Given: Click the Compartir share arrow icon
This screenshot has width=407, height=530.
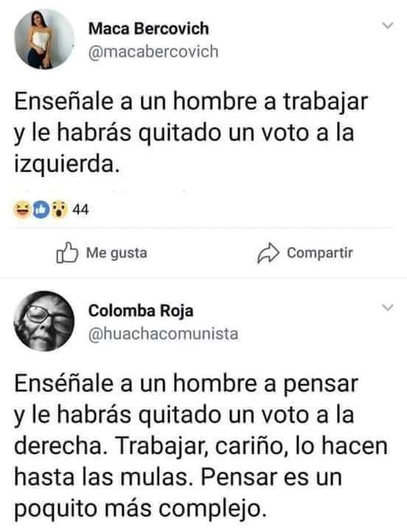Looking at the screenshot, I should 268,253.
